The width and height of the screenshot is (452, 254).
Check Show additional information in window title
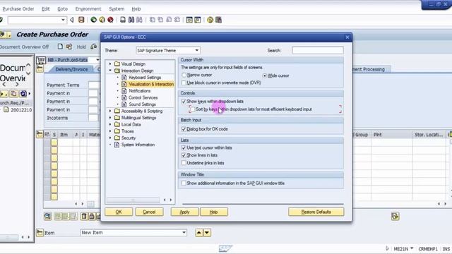click(x=184, y=183)
